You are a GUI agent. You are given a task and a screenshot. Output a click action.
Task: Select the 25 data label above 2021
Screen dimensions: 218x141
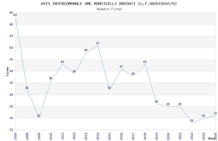pyautogui.click(x=180, y=104)
